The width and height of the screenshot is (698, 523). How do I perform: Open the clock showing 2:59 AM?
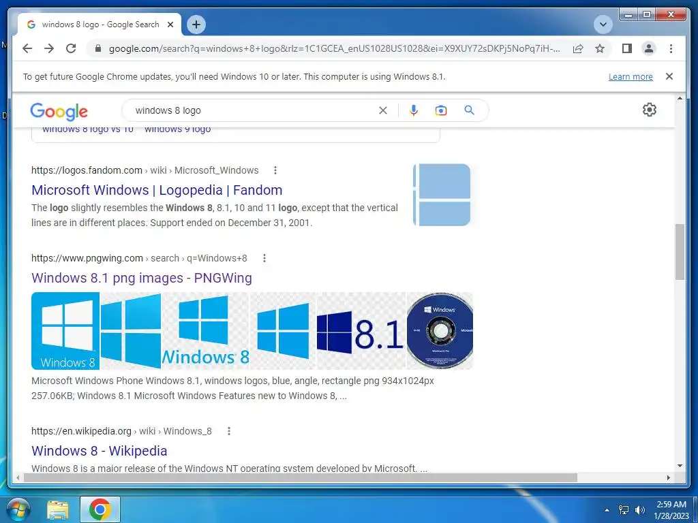[671, 510]
